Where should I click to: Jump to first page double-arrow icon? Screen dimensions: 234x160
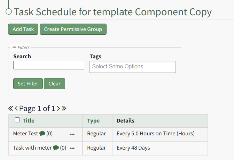coord(10,109)
